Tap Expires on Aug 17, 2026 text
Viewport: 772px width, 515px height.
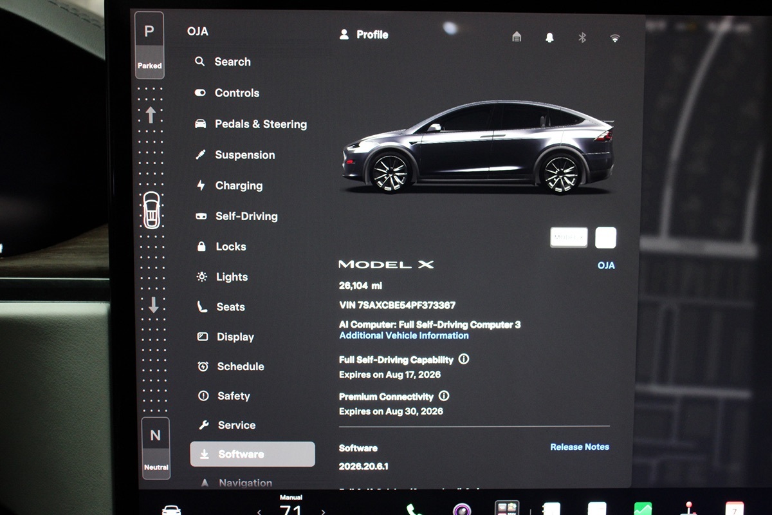390,374
